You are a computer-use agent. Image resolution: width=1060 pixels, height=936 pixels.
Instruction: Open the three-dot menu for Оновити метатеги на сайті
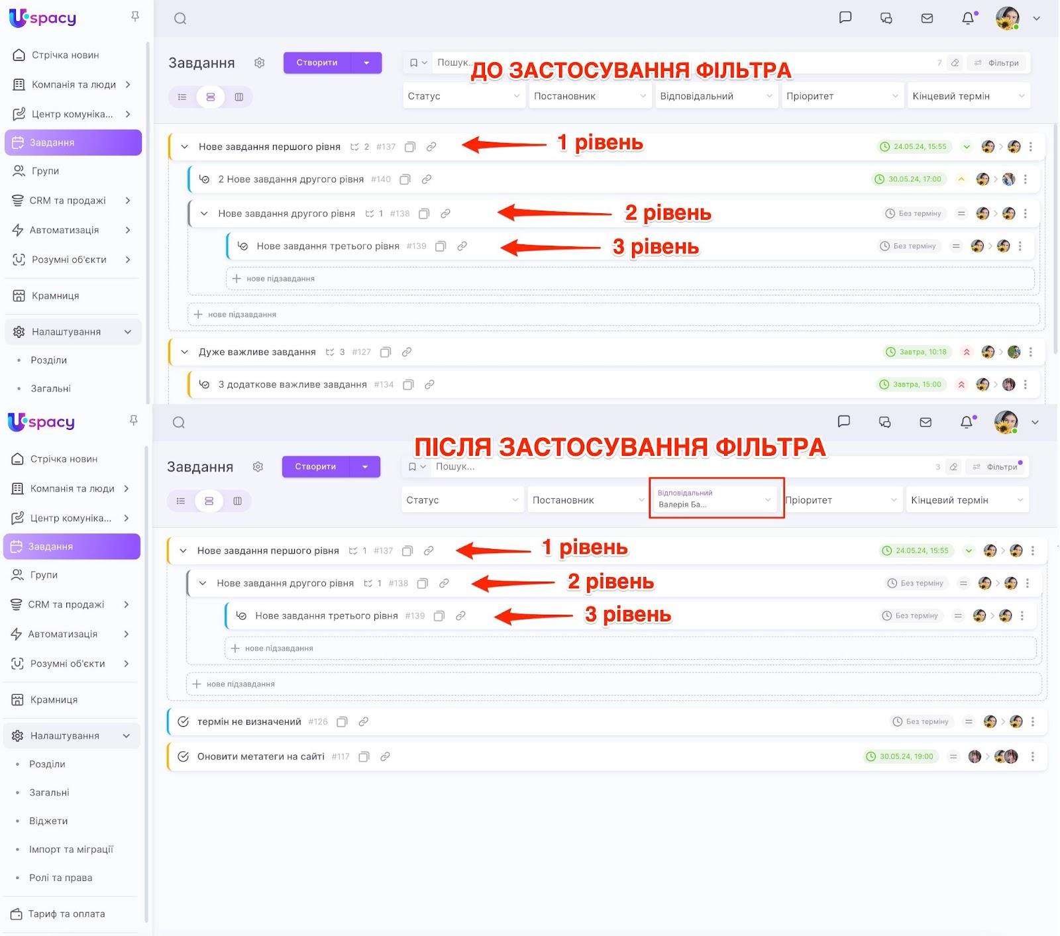[x=1033, y=756]
